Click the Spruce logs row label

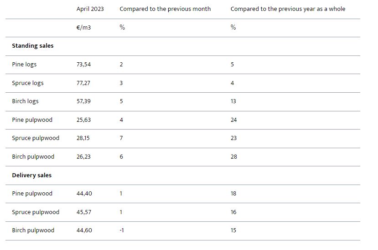coord(27,83)
